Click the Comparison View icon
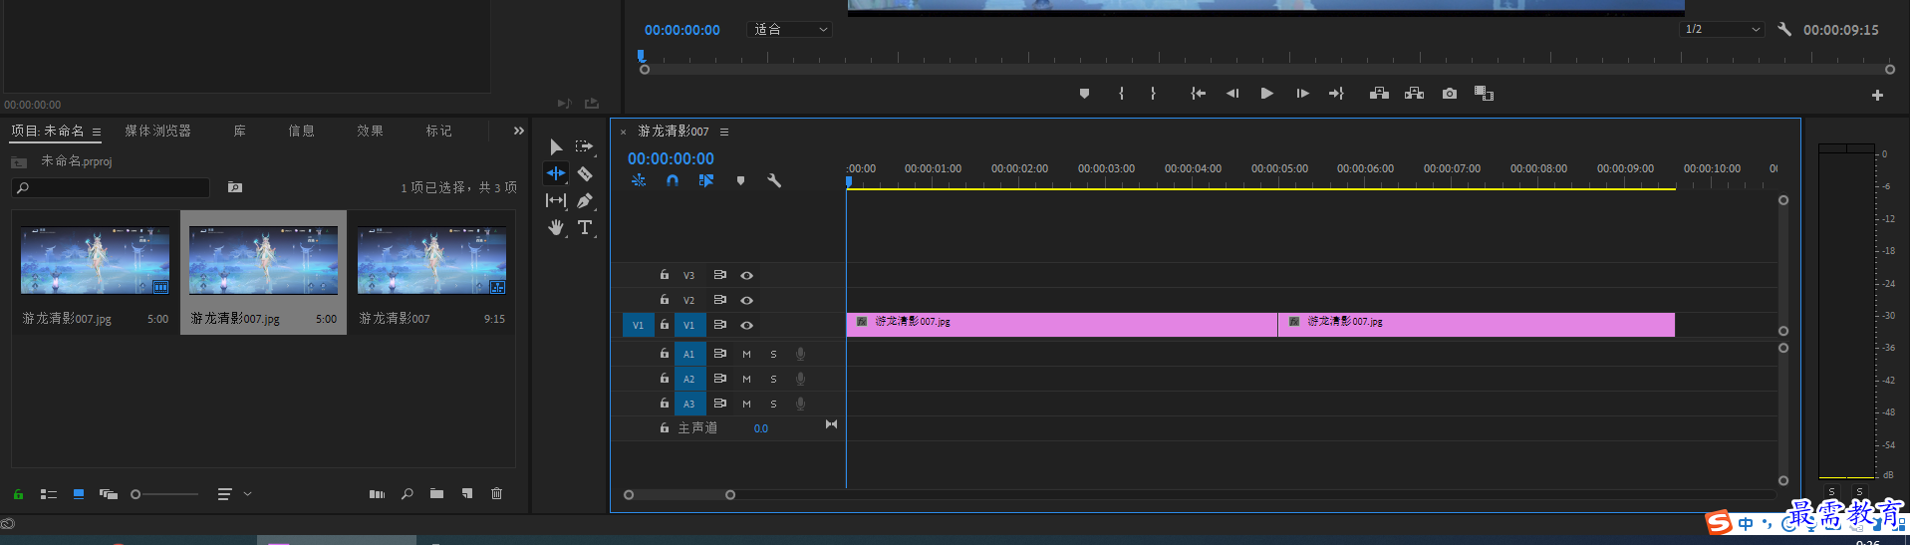Image resolution: width=1910 pixels, height=545 pixels. (1484, 94)
